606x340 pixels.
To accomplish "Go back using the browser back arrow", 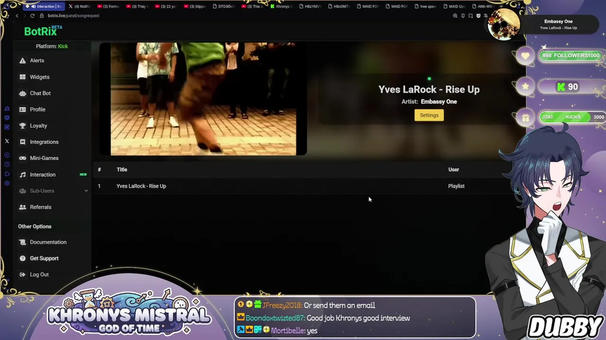I will (17, 16).
